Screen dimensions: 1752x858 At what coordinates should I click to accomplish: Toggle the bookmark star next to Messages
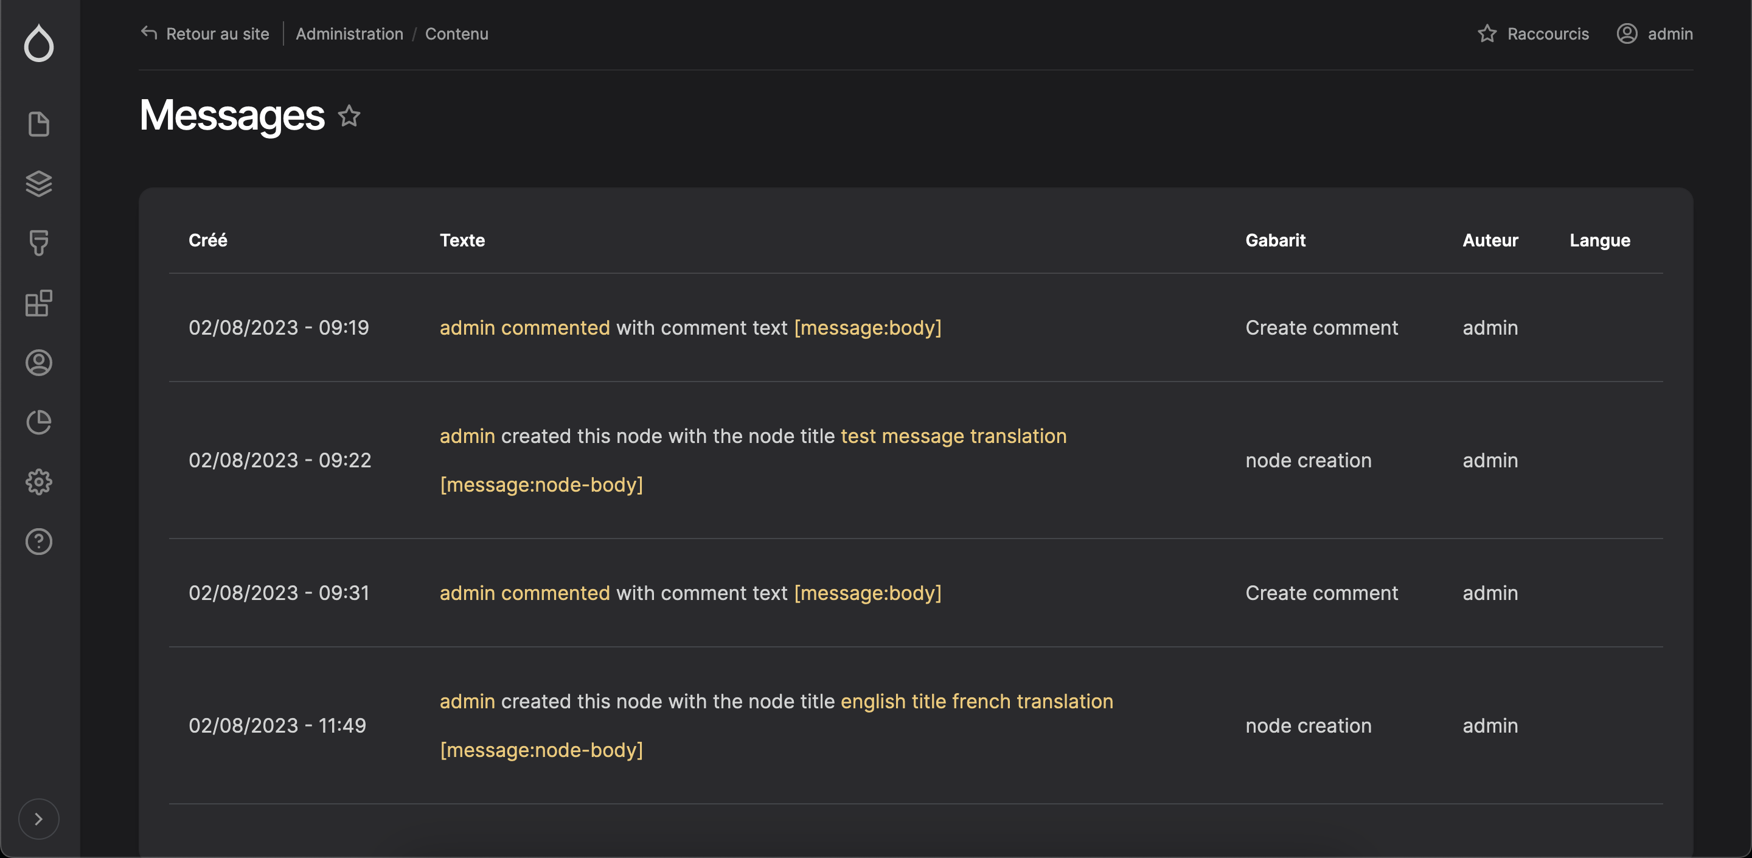click(350, 116)
